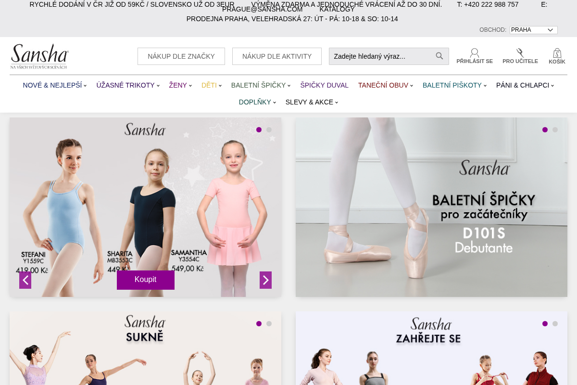This screenshot has height=385, width=577.
Task: Advance to next slide in leotard banner
Action: pos(265,280)
